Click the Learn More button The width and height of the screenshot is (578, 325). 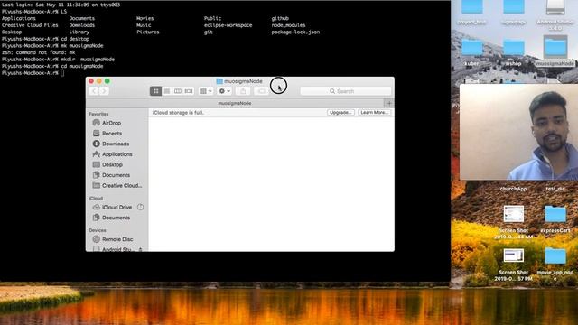[x=374, y=112]
